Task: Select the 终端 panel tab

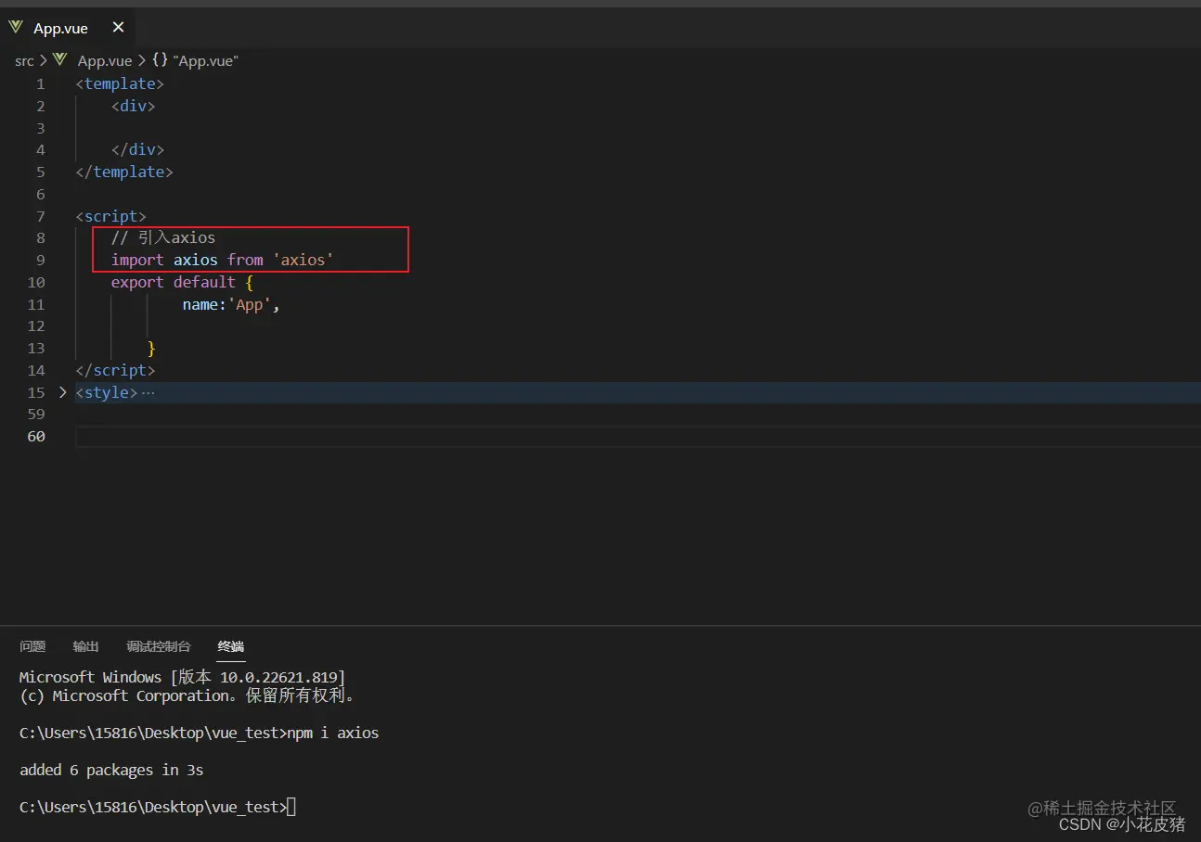Action: (231, 646)
